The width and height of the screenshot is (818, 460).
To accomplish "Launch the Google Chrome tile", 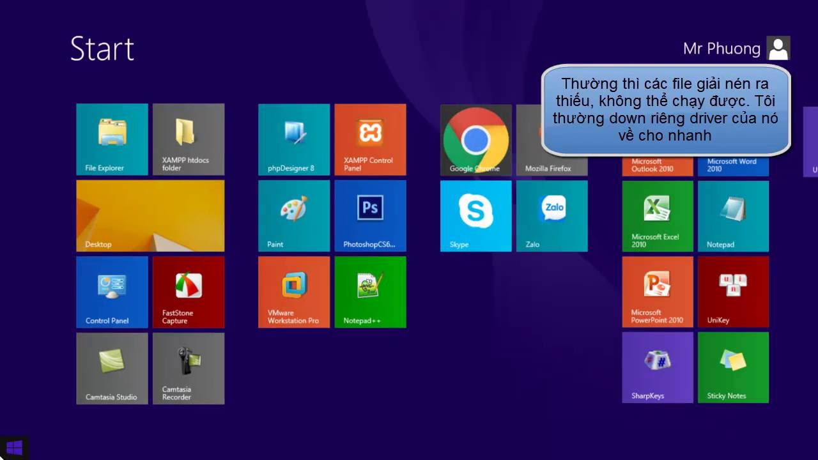I will coord(476,140).
